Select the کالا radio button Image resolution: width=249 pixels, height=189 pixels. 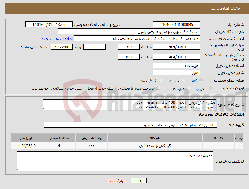[201, 80]
